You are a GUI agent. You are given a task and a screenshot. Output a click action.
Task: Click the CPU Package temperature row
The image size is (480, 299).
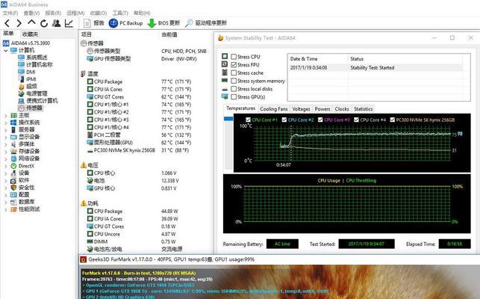(147, 81)
